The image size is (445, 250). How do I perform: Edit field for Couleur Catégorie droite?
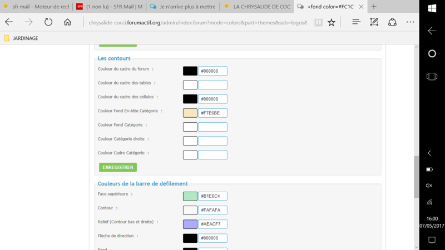(212, 141)
